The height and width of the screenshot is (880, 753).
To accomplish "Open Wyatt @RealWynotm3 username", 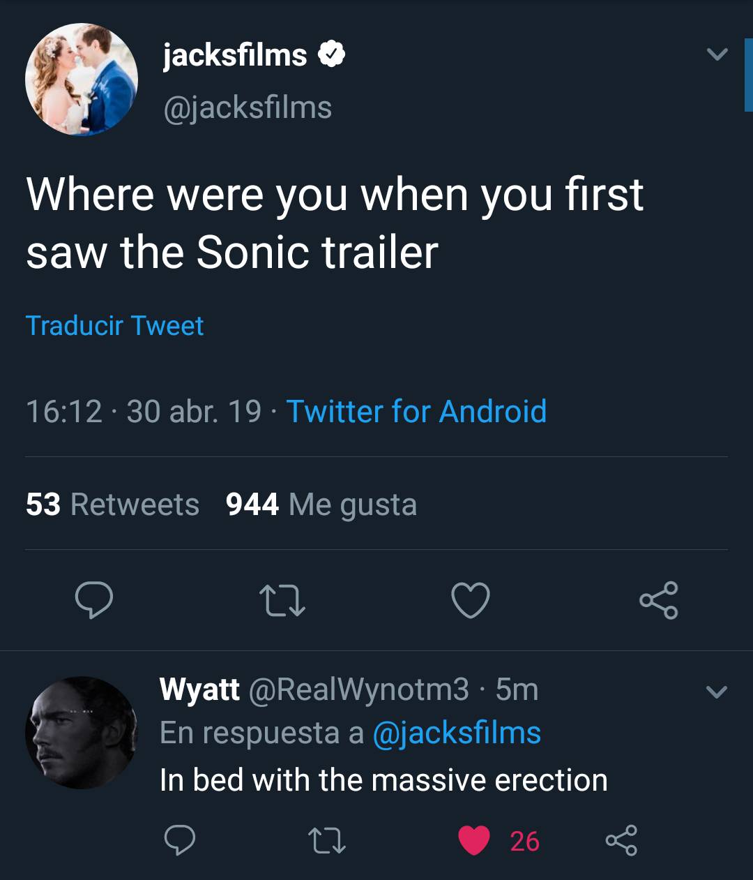I will pyautogui.click(x=314, y=689).
